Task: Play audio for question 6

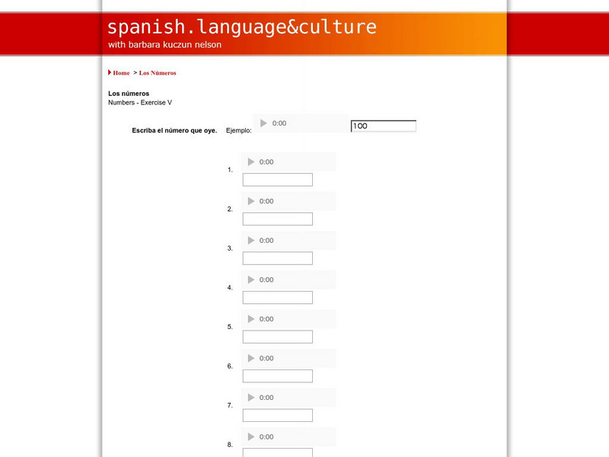Action: (x=251, y=359)
